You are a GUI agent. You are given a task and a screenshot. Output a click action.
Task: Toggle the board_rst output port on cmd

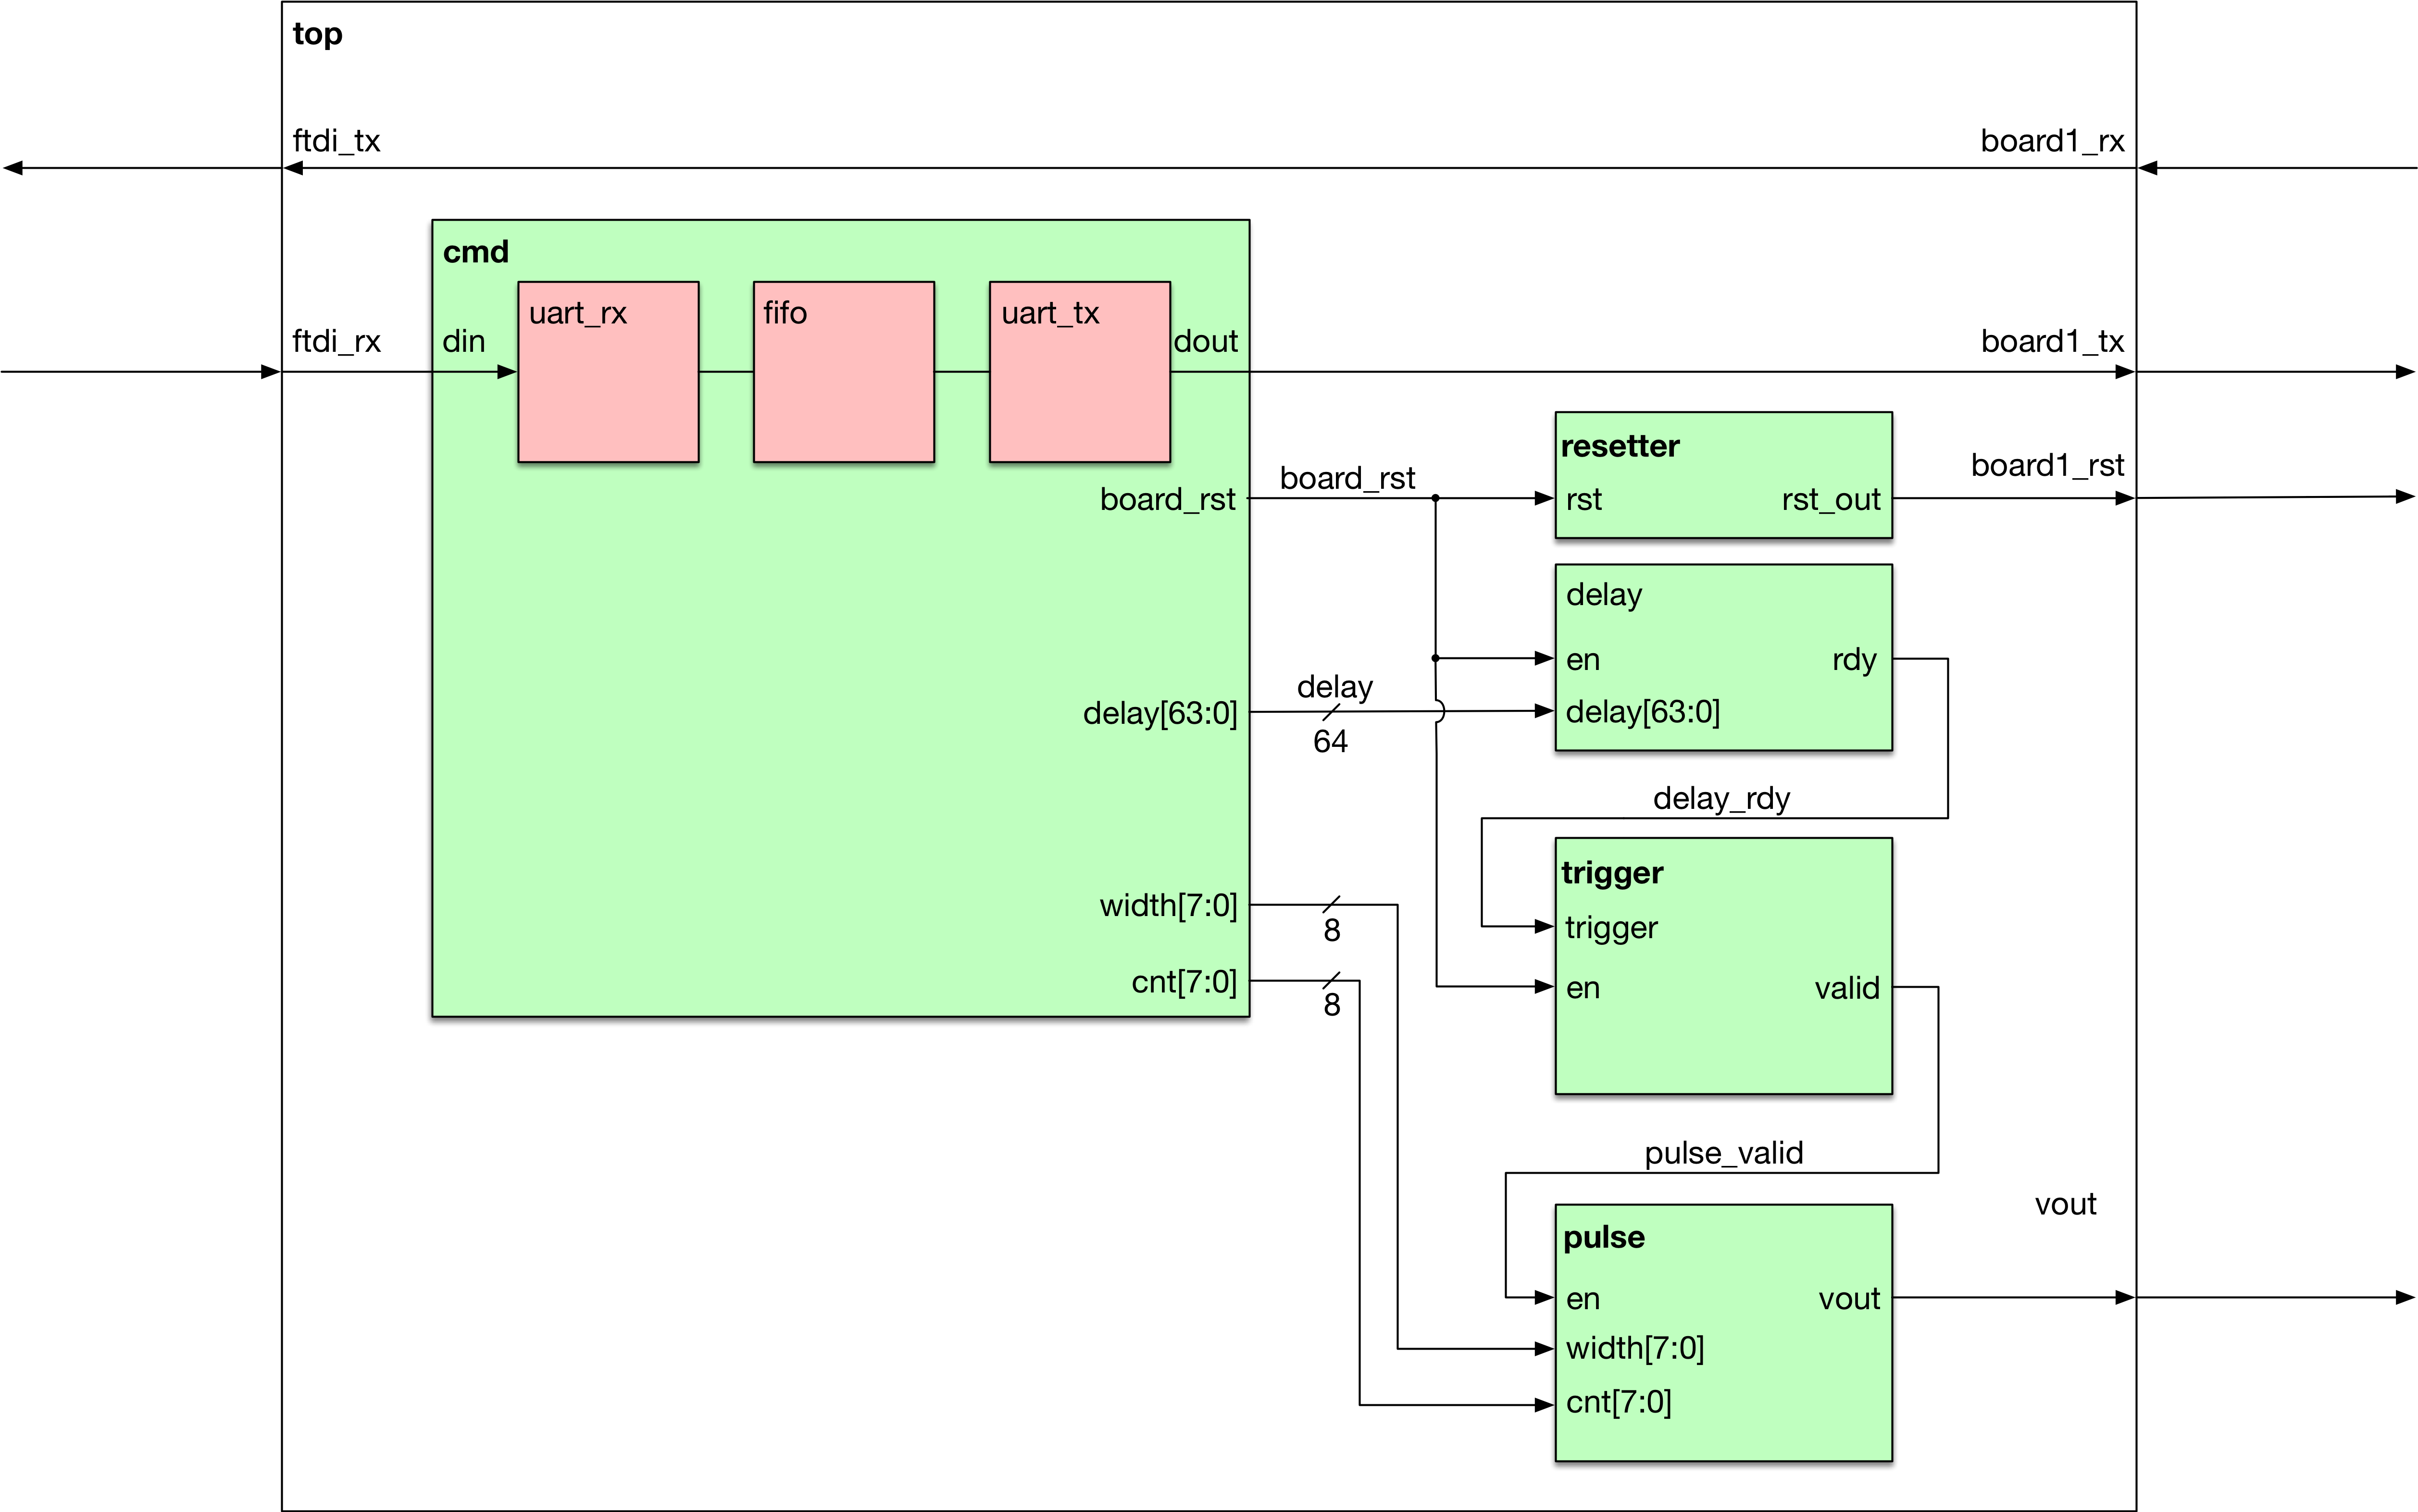1167,500
